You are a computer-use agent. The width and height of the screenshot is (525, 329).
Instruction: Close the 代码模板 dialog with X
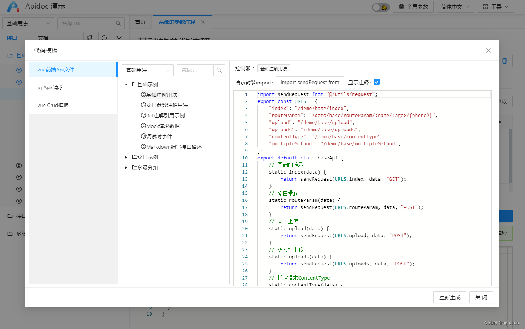tap(488, 51)
